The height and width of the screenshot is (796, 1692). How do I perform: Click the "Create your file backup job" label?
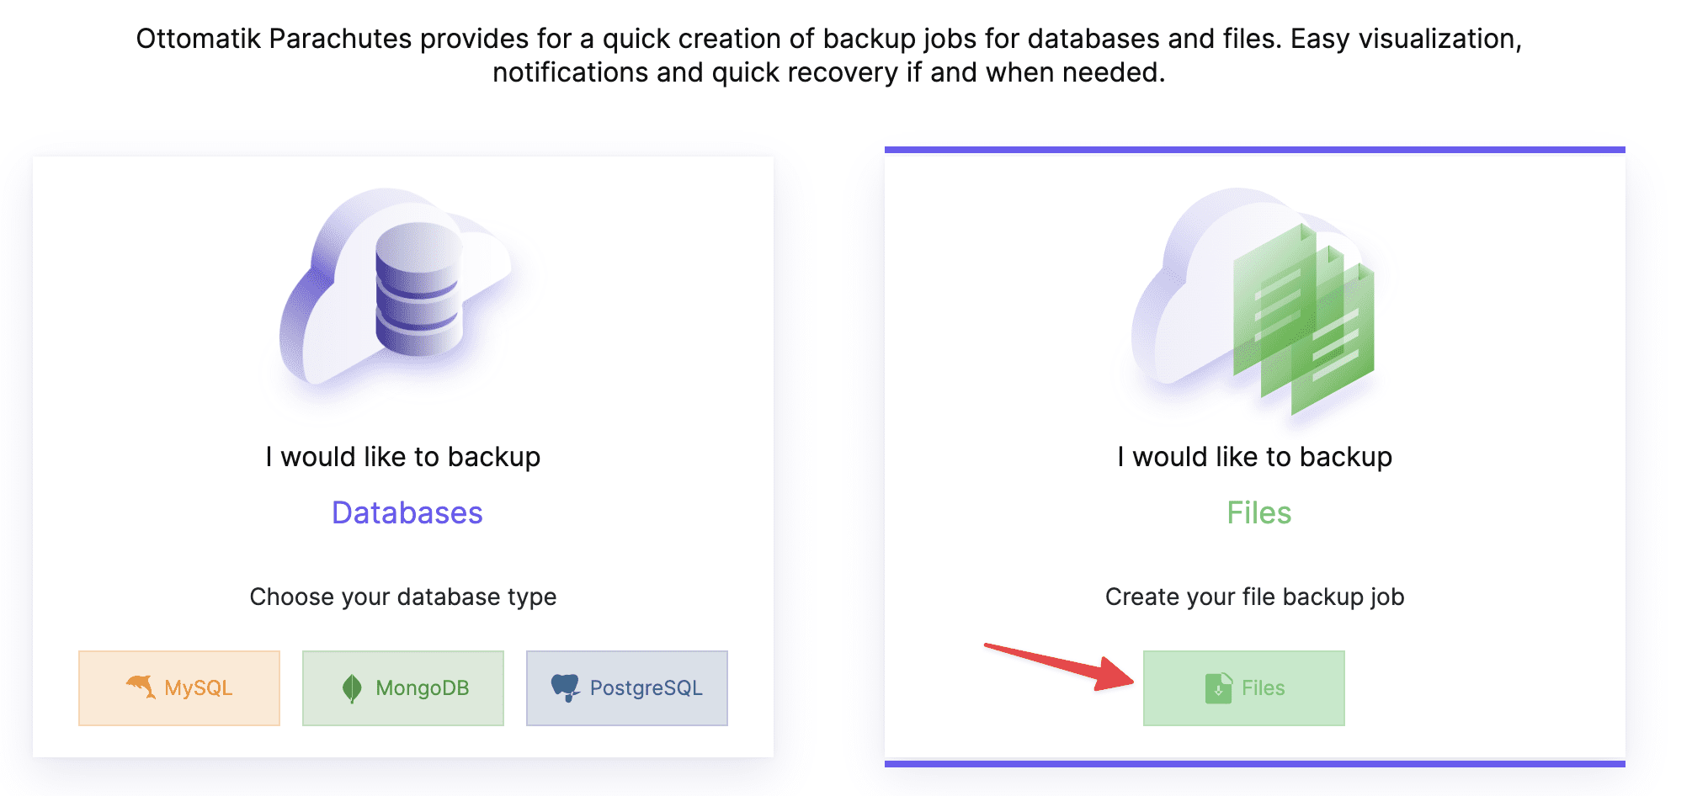1254,597
